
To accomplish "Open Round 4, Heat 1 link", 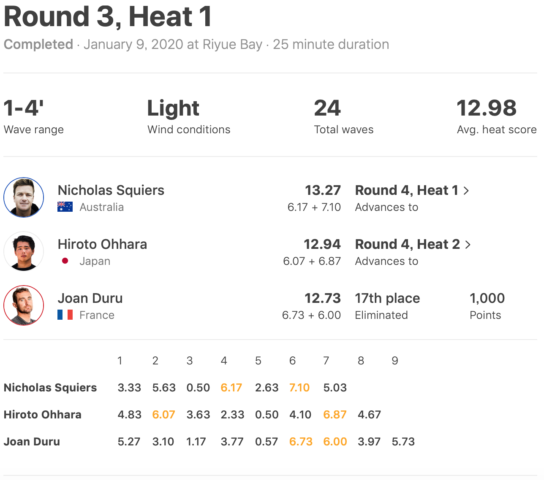I will 406,190.
